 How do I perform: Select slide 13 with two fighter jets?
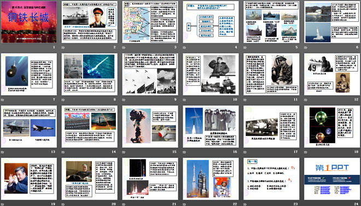click(29, 126)
